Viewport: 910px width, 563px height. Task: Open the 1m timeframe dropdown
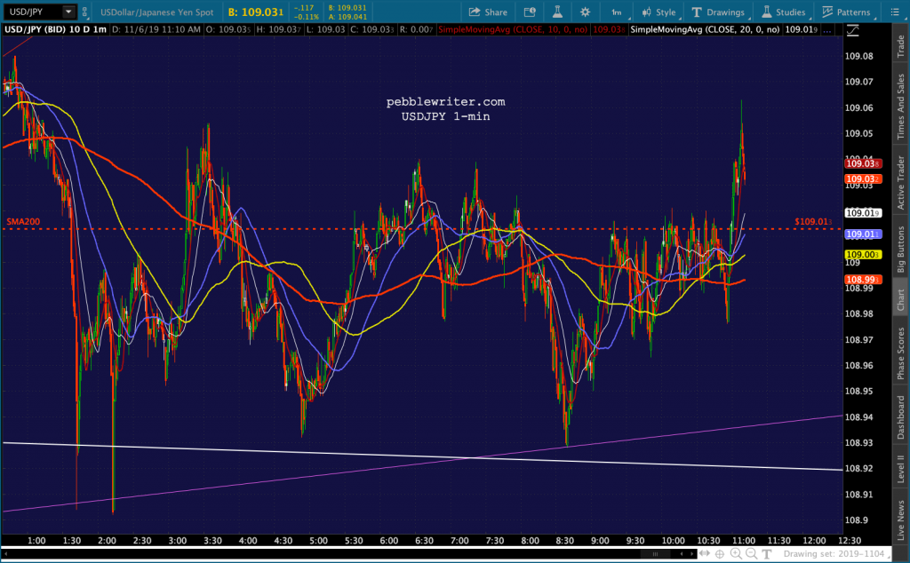pyautogui.click(x=619, y=12)
